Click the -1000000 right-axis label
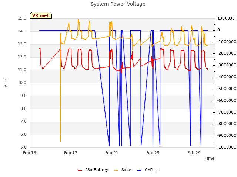Screen dimensions: 237x177 227,42
